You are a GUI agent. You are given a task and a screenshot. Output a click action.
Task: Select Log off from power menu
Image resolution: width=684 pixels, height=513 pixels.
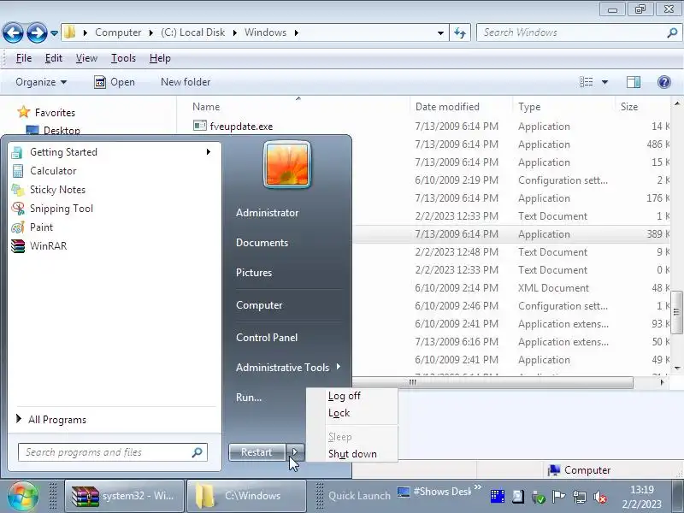(345, 396)
